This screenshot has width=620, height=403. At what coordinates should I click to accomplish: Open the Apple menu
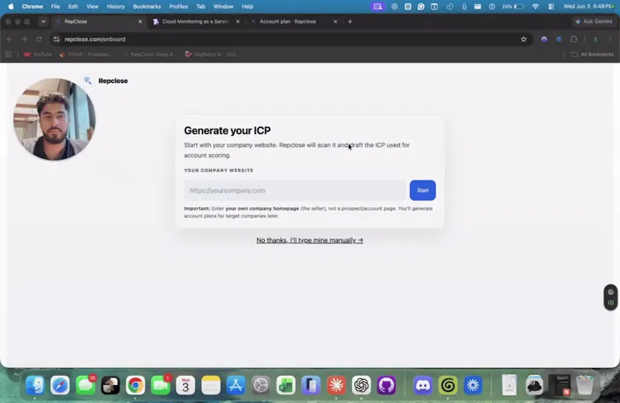tap(11, 6)
